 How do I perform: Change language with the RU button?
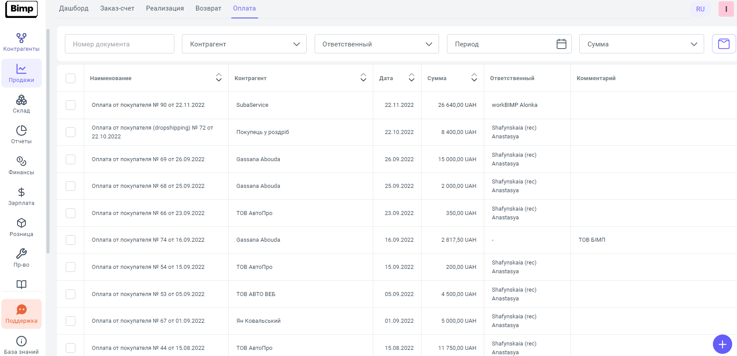click(x=700, y=9)
